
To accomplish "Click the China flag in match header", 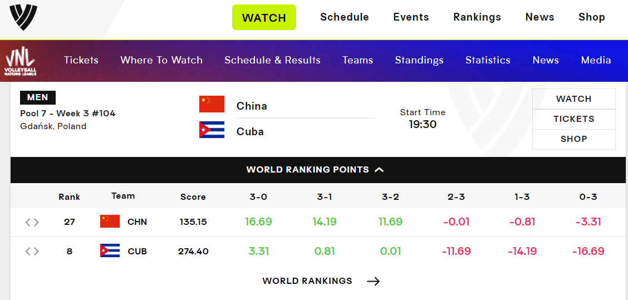I will click(x=212, y=104).
